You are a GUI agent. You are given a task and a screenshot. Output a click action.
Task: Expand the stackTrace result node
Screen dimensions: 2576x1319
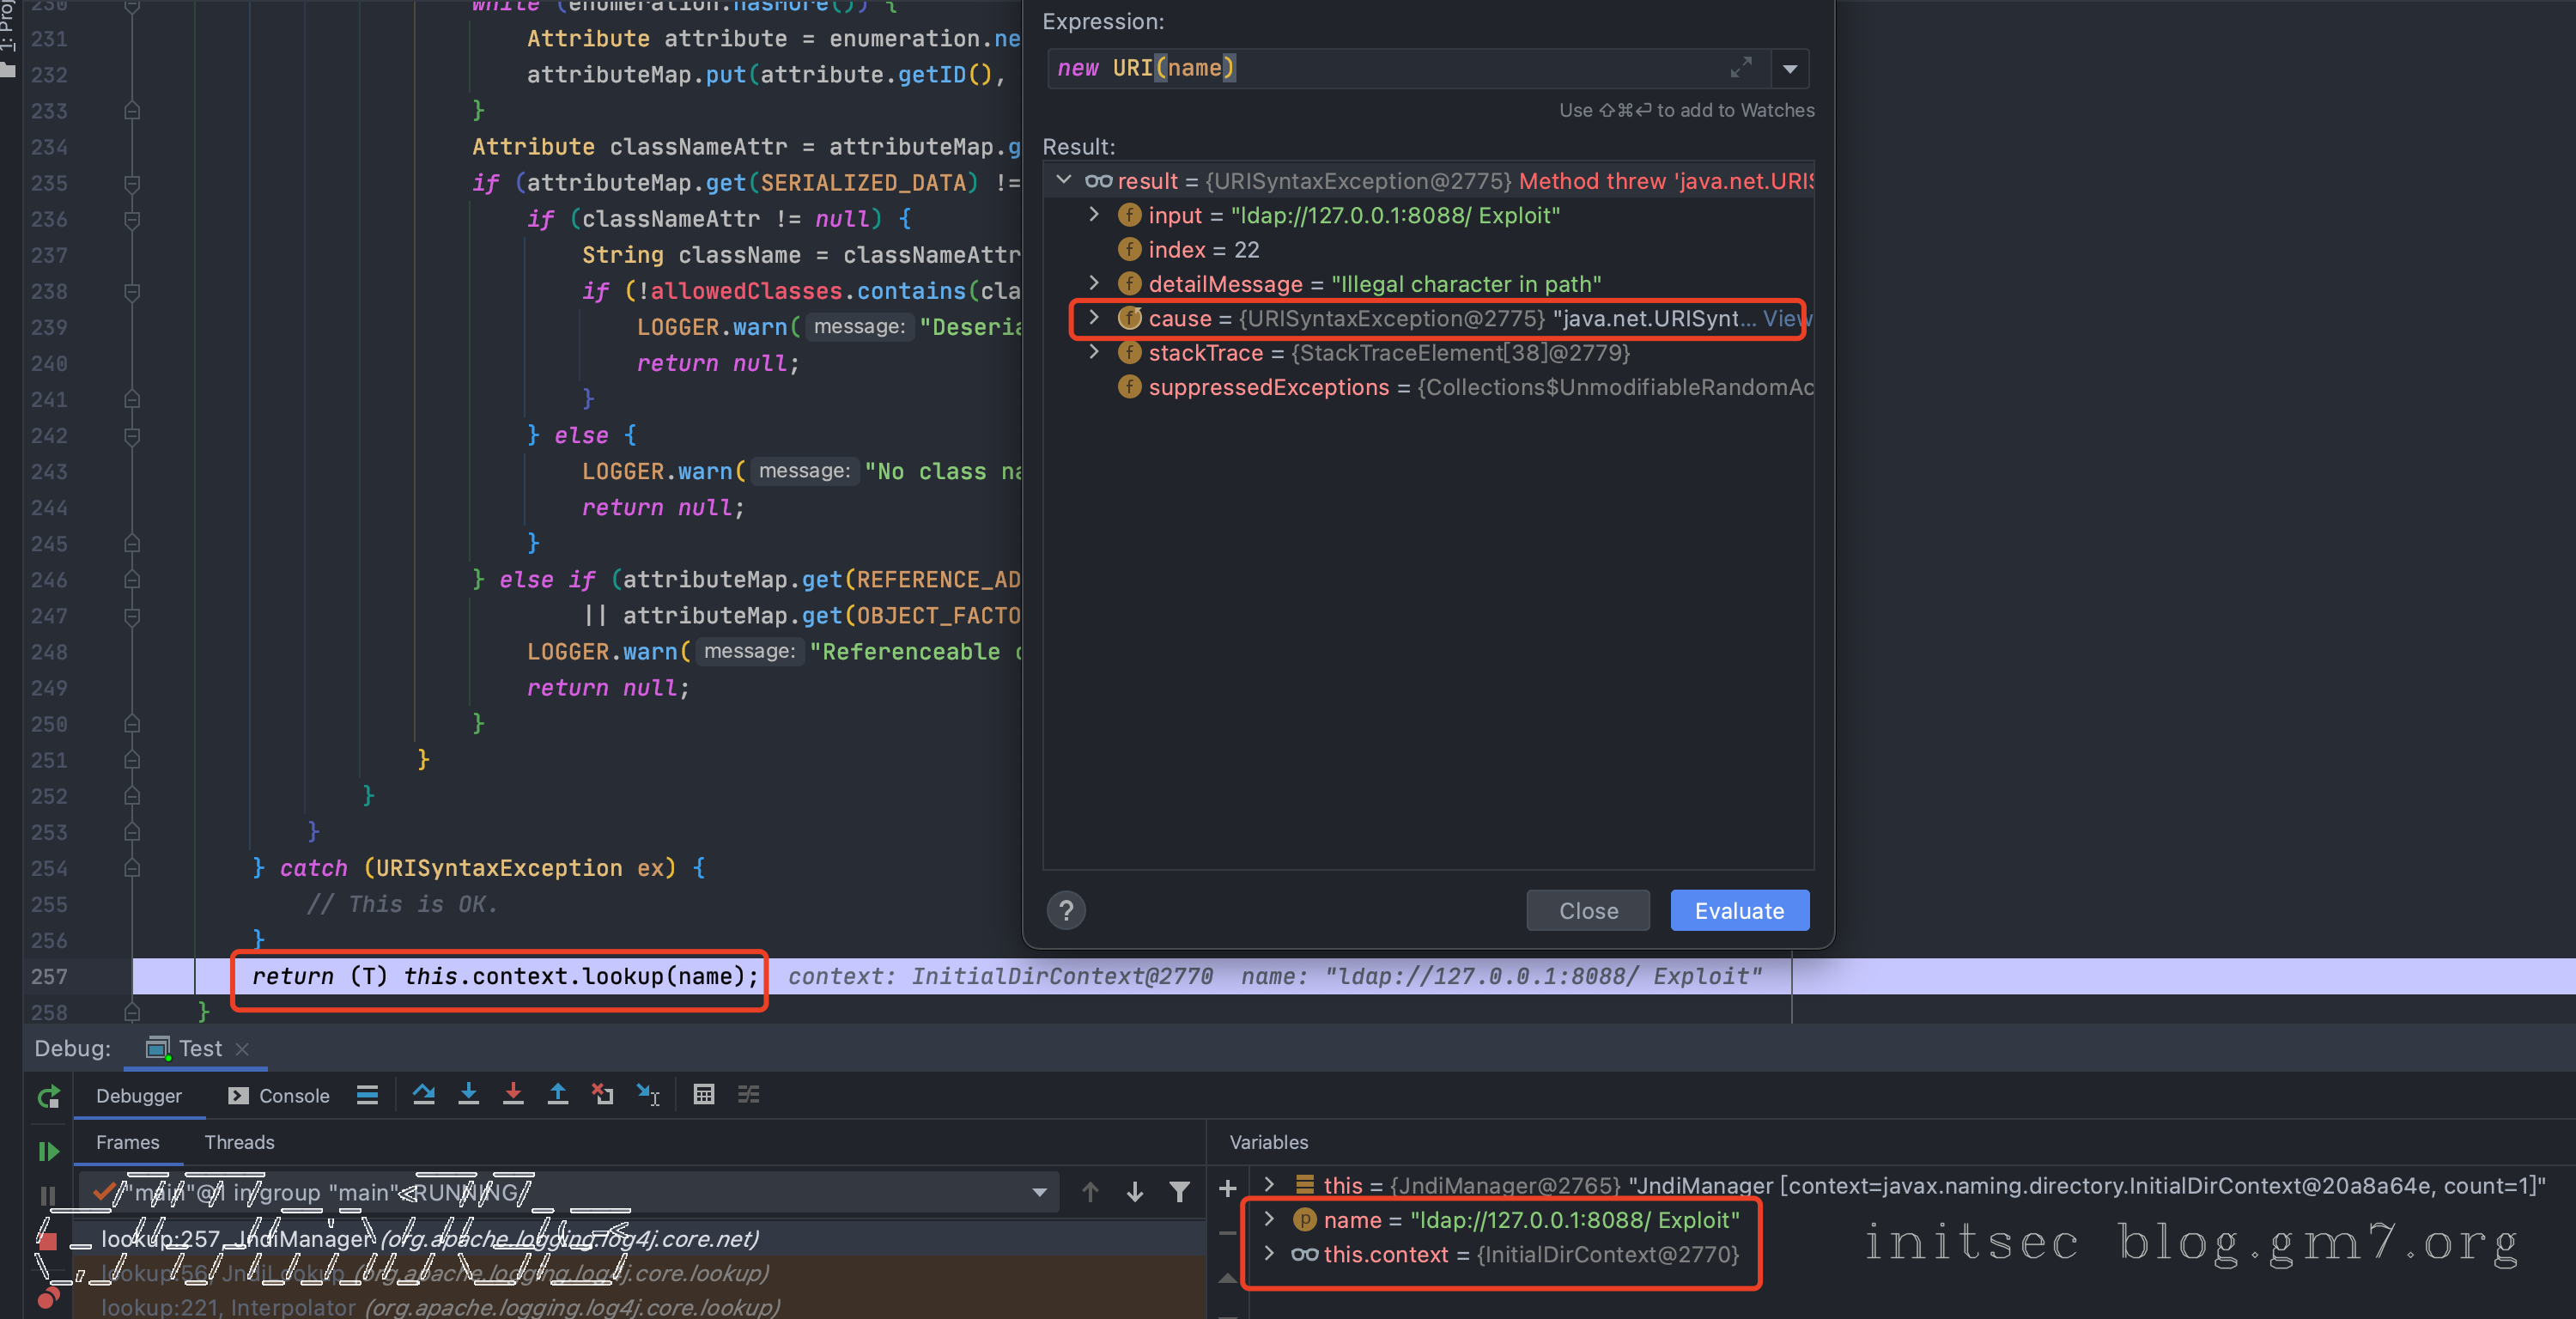pyautogui.click(x=1094, y=353)
